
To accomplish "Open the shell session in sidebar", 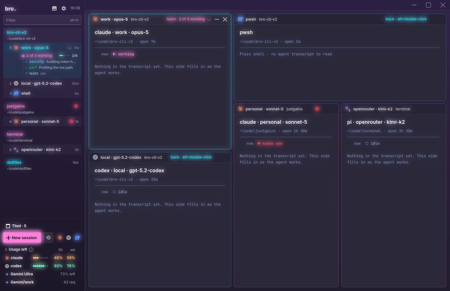I will click(42, 93).
